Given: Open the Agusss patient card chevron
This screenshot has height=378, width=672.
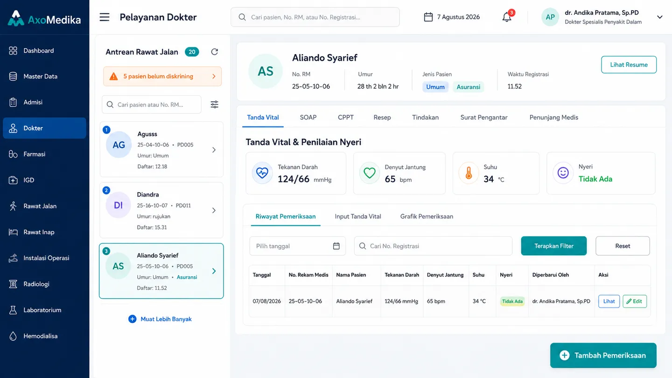Looking at the screenshot, I should pos(214,150).
